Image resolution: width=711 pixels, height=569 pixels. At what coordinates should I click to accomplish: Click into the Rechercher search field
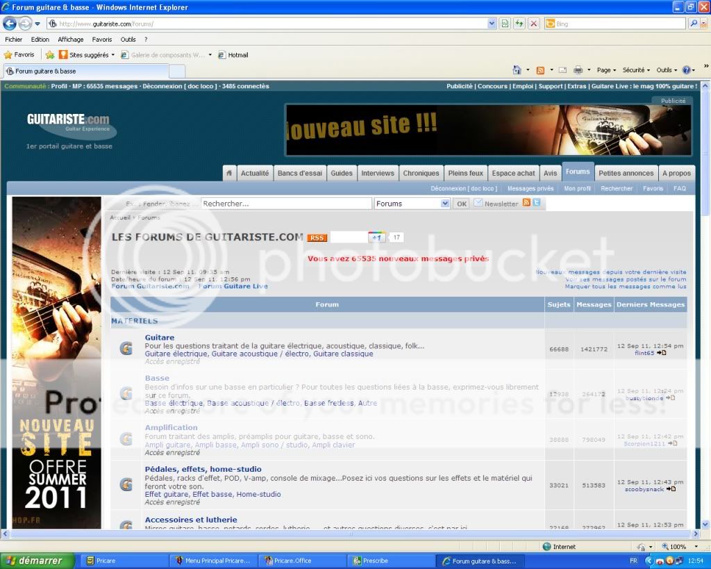point(286,204)
